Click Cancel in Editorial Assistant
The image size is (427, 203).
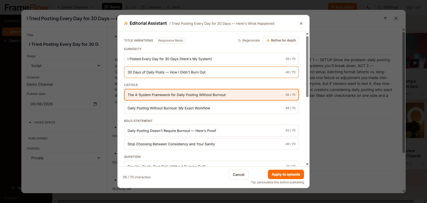pos(239,175)
